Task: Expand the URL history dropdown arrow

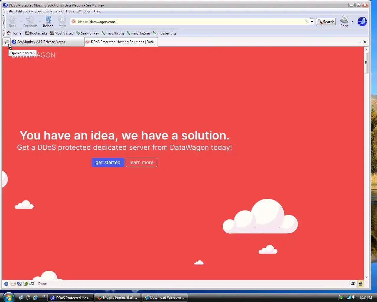Action: click(312, 22)
